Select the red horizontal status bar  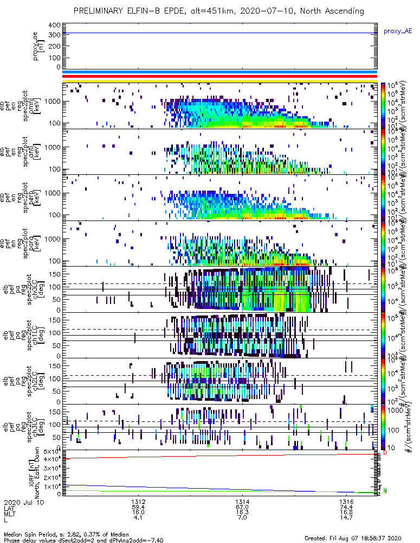pos(220,76)
